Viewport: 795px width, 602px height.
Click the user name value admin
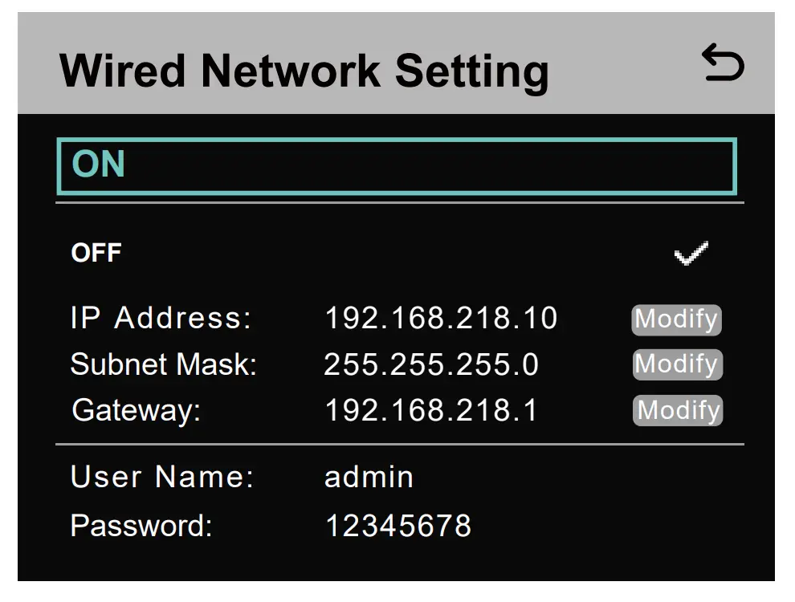pos(369,478)
